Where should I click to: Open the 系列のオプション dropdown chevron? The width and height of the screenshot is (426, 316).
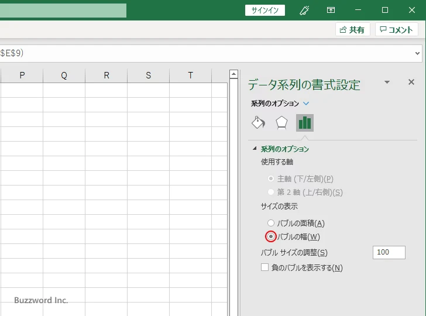pos(306,104)
